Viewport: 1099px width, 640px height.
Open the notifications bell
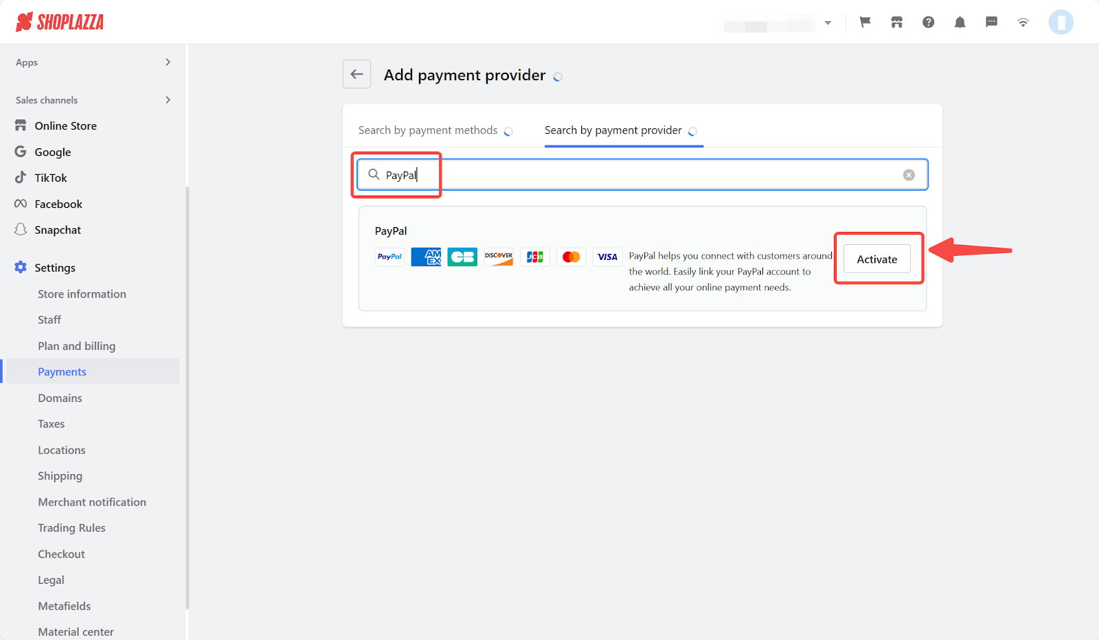960,22
